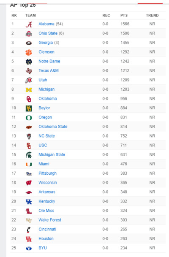Follow the Oklahoma State link
Viewport: 169px width, 257px height.
click(53, 127)
